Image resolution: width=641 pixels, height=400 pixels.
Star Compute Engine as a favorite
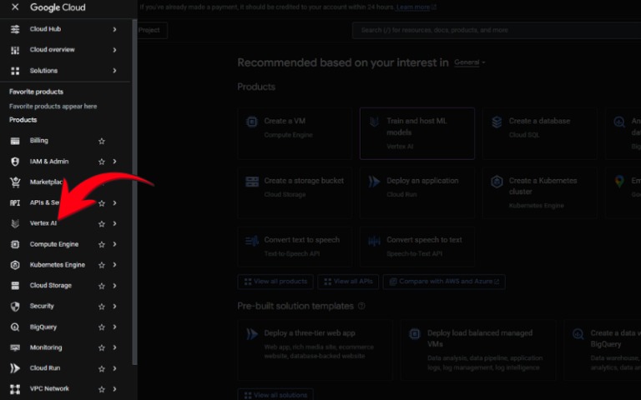point(102,244)
